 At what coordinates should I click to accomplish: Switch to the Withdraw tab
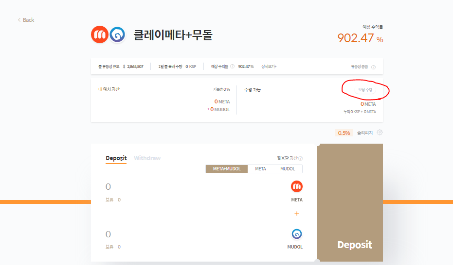[x=147, y=158]
